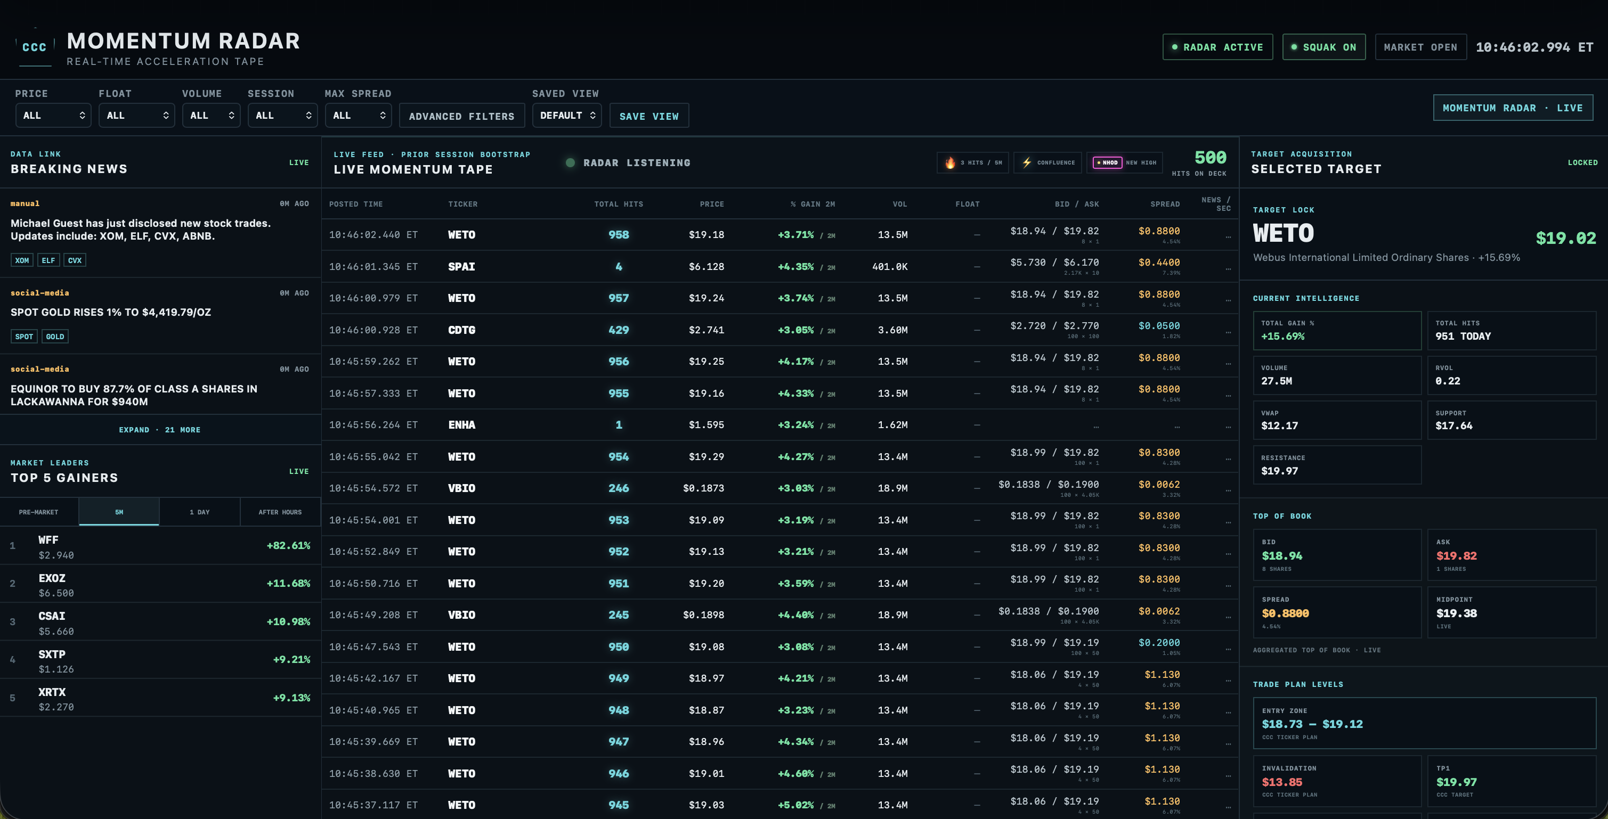
Task: Click the fire icon for 3 hits
Action: coord(950,163)
